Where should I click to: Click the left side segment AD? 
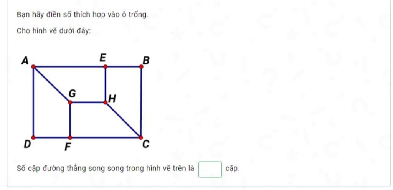point(33,102)
